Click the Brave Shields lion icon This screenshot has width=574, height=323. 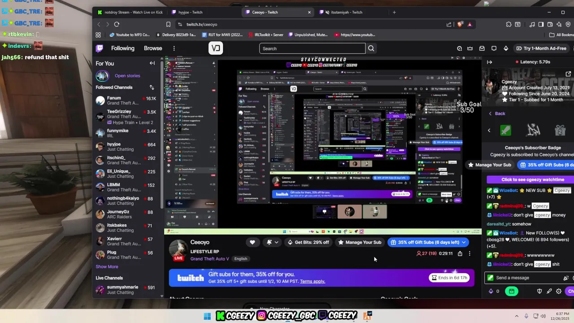[460, 24]
